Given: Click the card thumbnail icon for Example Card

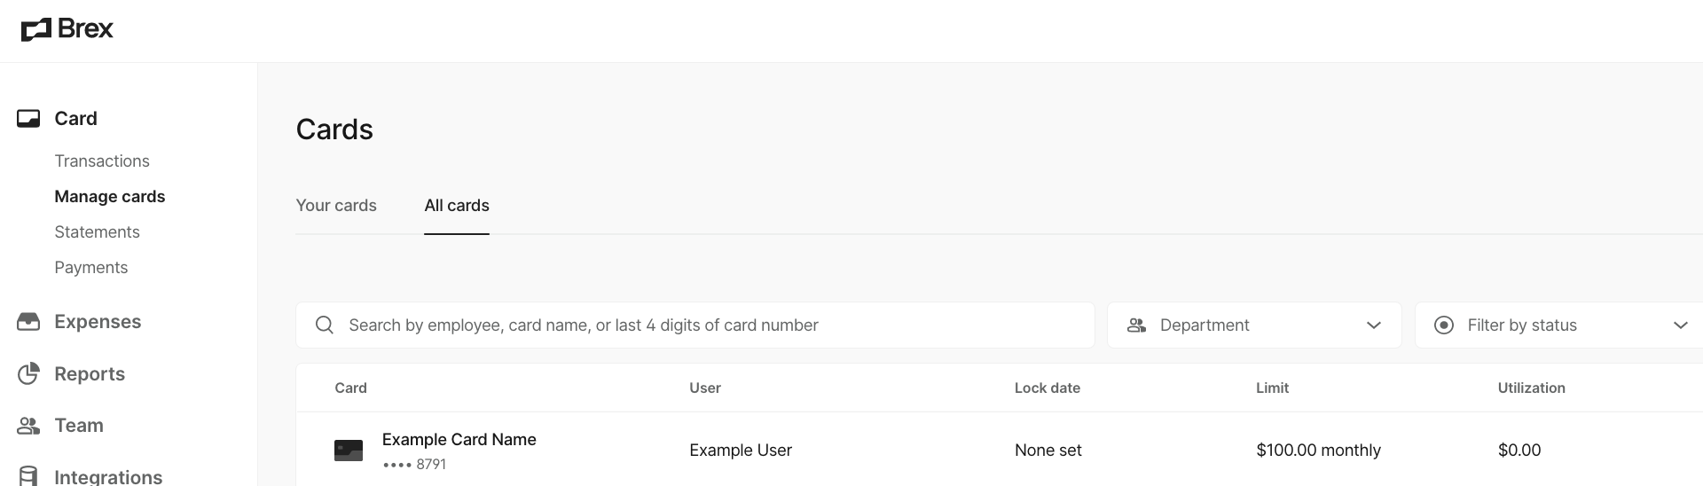Looking at the screenshot, I should (349, 451).
